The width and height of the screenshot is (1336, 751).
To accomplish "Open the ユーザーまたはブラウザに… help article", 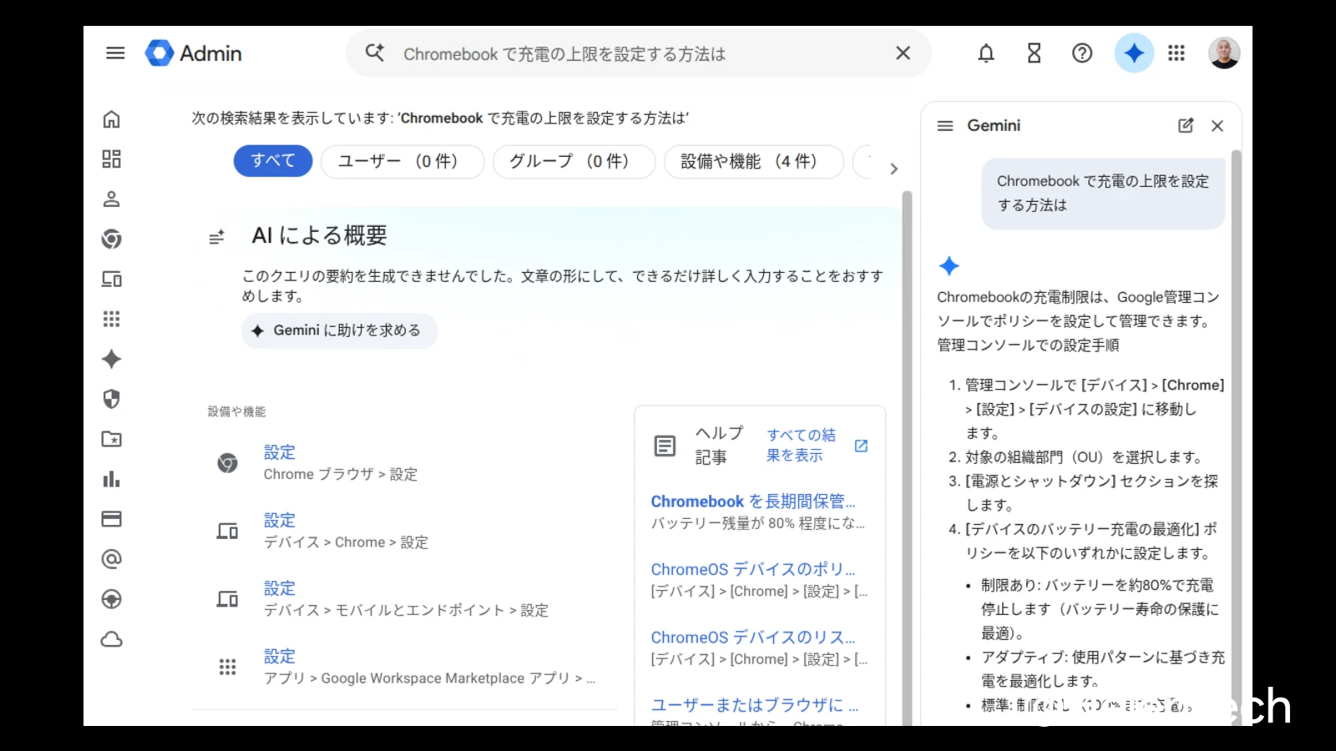I will [x=755, y=705].
